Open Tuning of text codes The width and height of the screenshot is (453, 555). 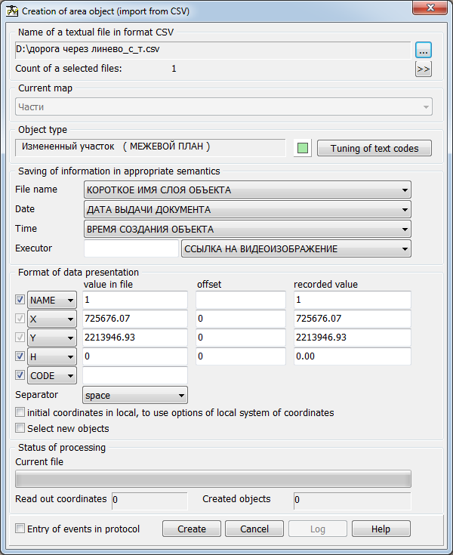click(374, 148)
